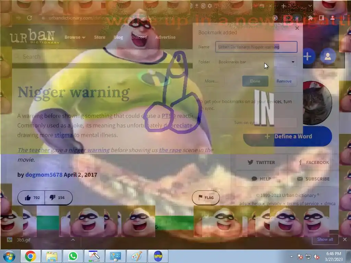Screen dimensions: 351x263
Task: Close the downloads bar
Action: (x=345, y=239)
